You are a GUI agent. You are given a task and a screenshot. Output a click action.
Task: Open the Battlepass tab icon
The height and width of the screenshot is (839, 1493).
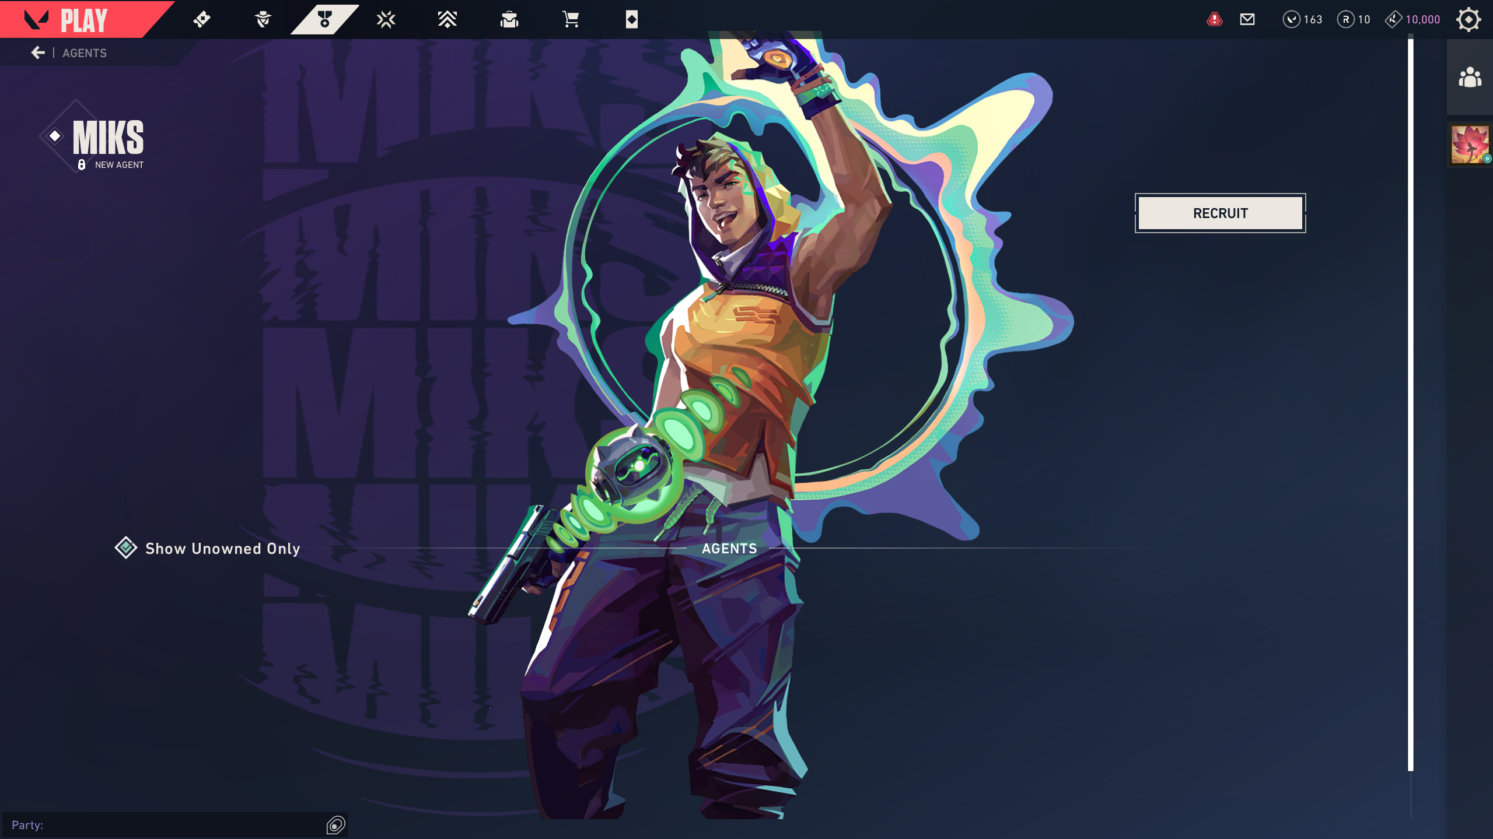click(x=202, y=19)
